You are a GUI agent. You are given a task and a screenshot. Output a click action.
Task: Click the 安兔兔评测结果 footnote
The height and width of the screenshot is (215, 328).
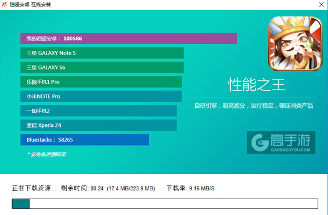tap(47, 154)
